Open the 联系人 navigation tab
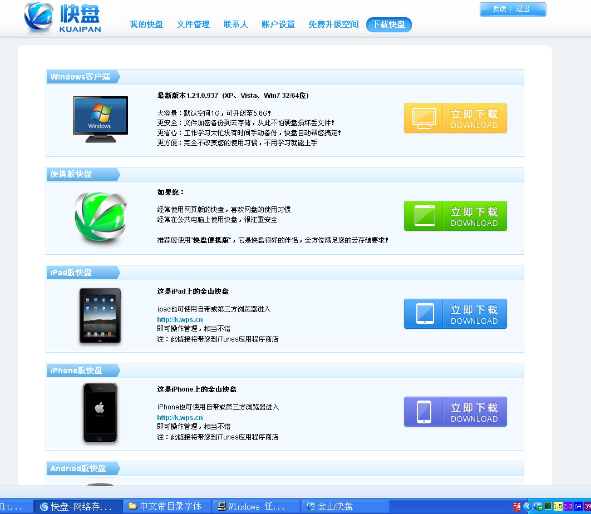Viewport: 591px width, 514px height. coord(235,24)
